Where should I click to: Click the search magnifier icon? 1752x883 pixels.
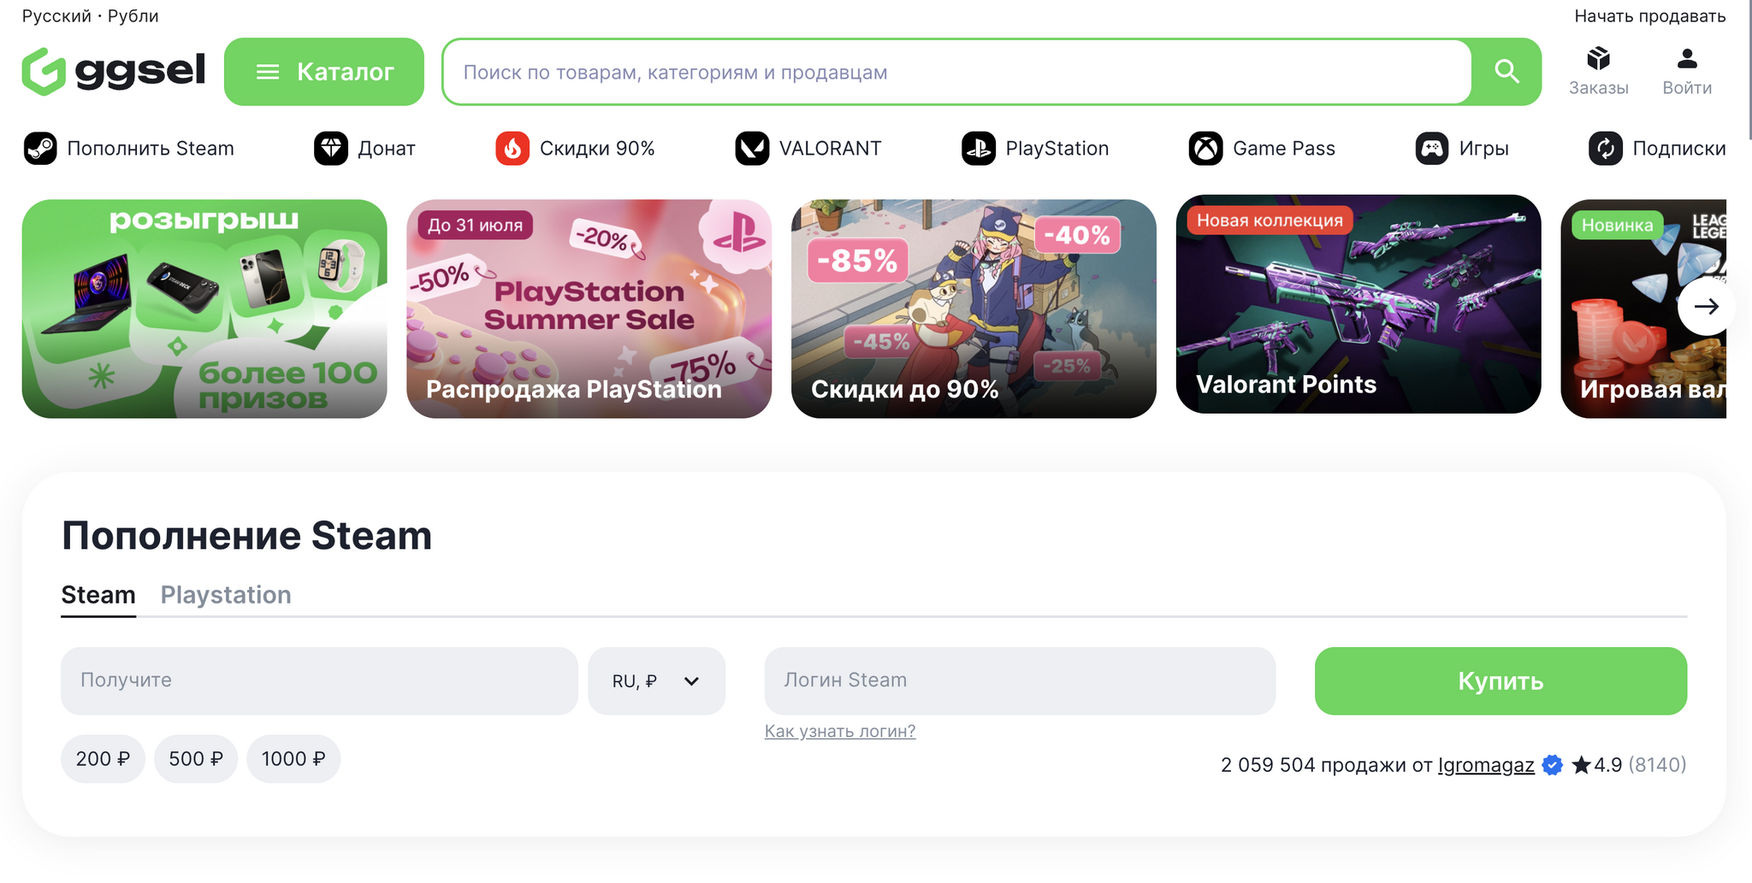click(1506, 72)
